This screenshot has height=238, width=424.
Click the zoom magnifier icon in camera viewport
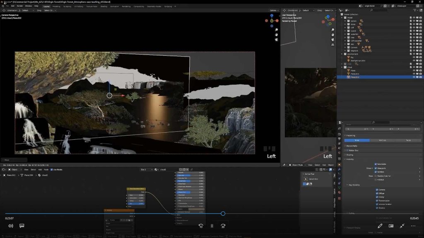276,30
